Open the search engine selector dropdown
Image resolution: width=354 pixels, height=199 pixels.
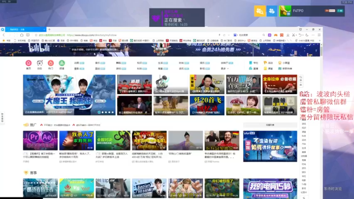click(235, 35)
